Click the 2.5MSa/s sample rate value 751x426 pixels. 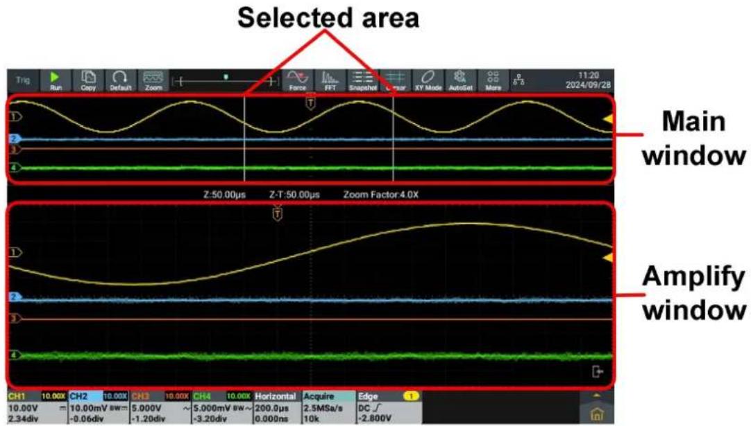click(x=323, y=408)
